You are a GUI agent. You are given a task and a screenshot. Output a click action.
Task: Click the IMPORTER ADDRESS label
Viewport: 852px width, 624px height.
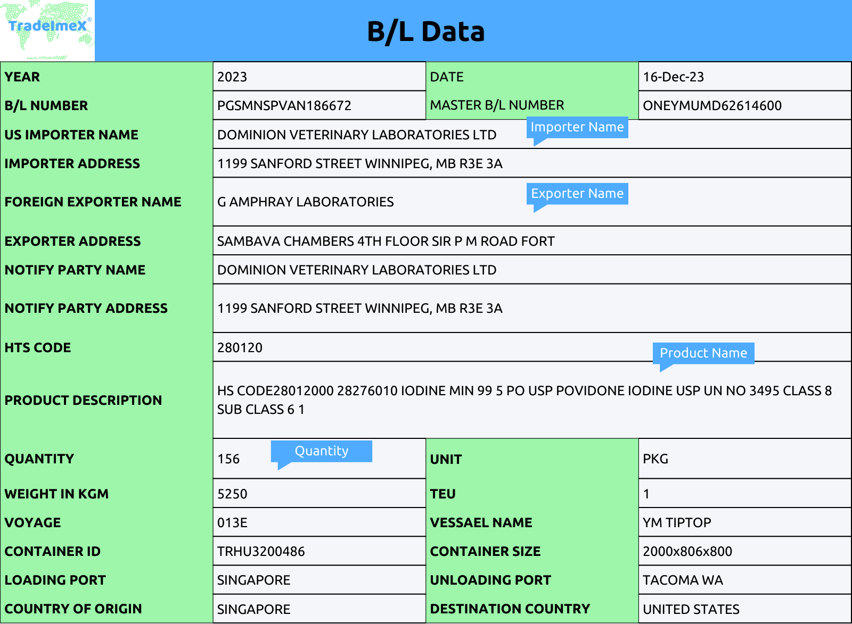click(72, 164)
